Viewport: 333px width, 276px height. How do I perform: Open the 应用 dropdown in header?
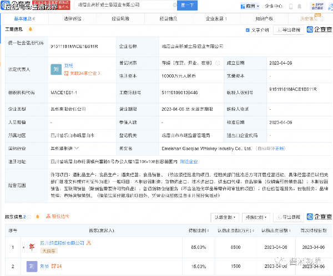251,4
